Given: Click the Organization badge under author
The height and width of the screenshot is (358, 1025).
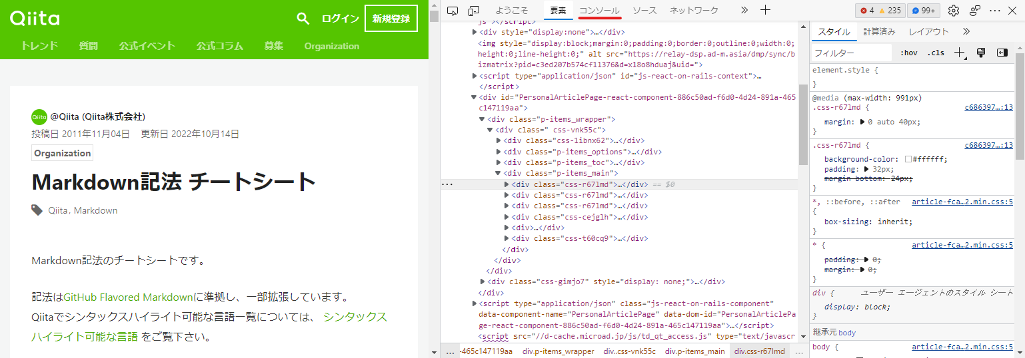Looking at the screenshot, I should point(62,153).
